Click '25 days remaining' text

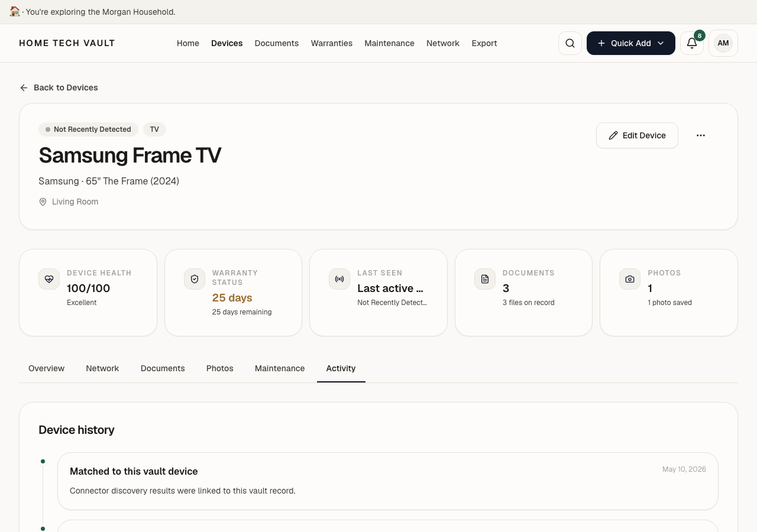[242, 312]
